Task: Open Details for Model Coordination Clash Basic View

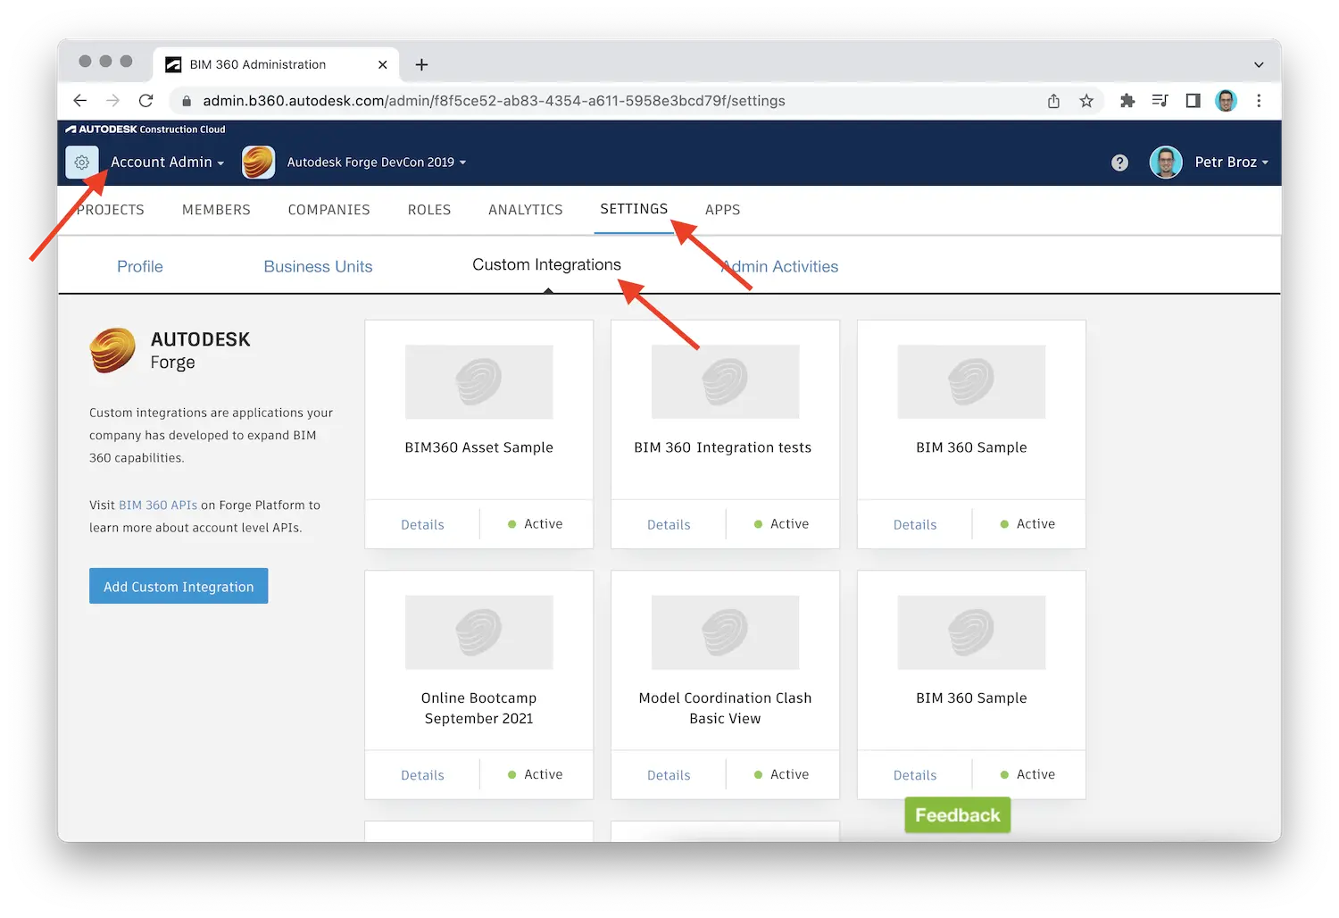Action: coord(669,775)
